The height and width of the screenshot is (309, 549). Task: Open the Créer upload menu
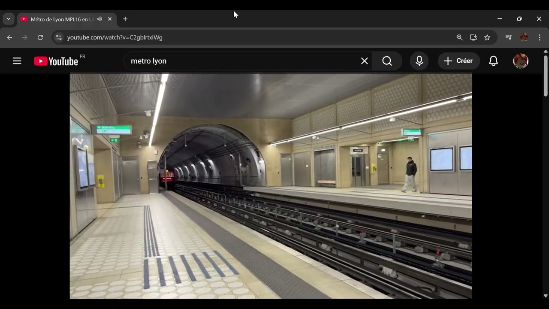(459, 61)
